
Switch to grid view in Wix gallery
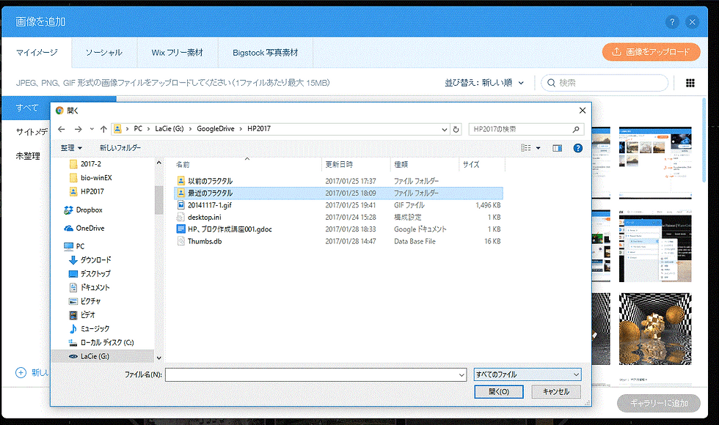click(x=690, y=83)
